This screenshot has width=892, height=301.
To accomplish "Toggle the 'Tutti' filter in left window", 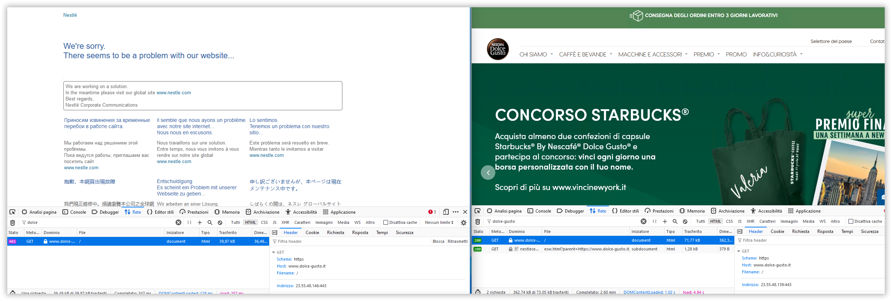I will (x=235, y=222).
